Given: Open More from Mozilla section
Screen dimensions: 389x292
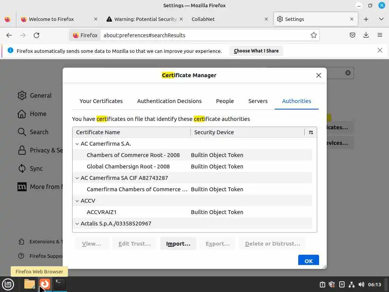Looking at the screenshot, I should 40,187.
